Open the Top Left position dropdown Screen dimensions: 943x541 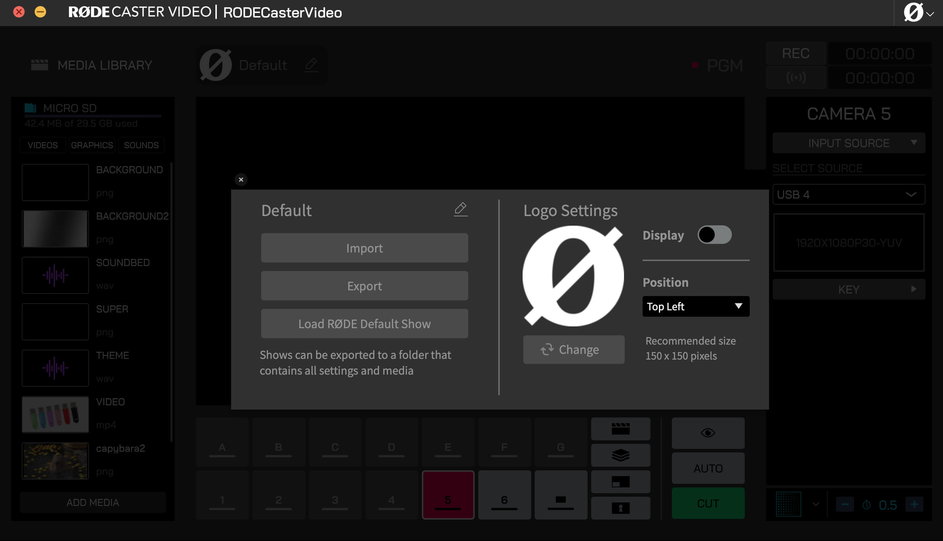(695, 306)
